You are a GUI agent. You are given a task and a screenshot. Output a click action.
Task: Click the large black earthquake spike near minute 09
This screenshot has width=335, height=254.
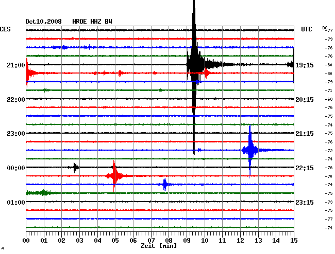(x=194, y=64)
